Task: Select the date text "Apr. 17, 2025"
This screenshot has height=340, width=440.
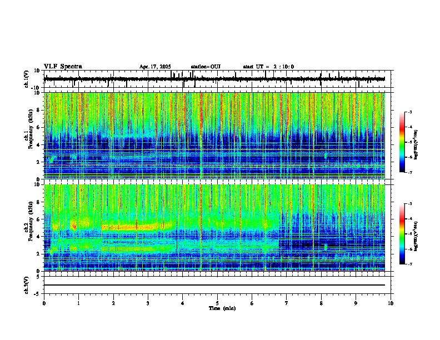Action: click(x=155, y=67)
